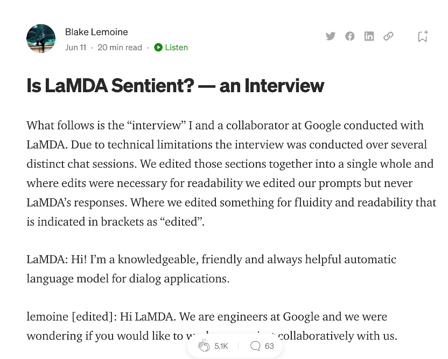The image size is (448, 359).
Task: Open responses with the speech bubble icon
Action: (x=255, y=346)
